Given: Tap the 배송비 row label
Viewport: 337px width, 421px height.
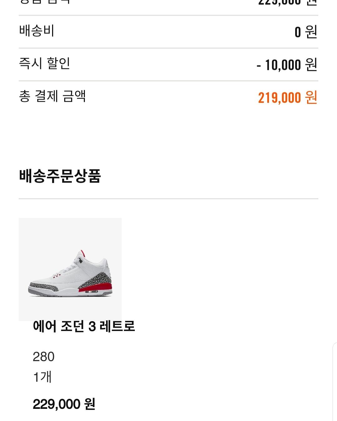Looking at the screenshot, I should coord(37,31).
